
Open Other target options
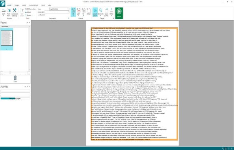pos(111,12)
